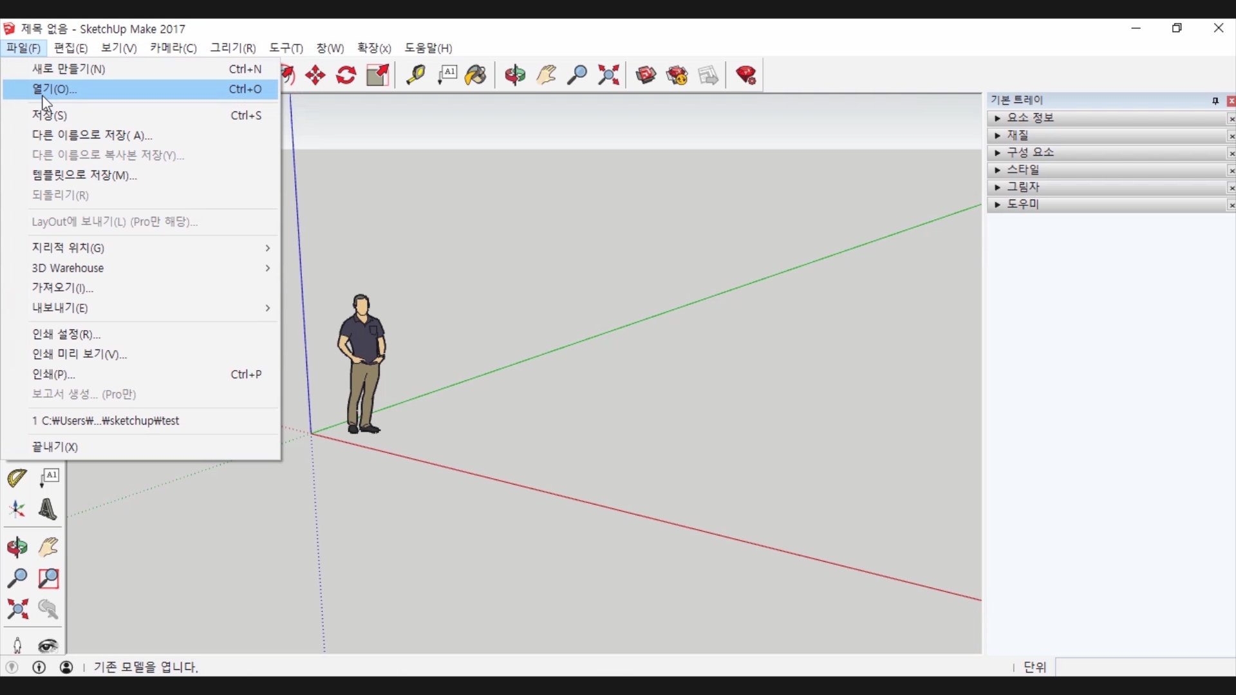The image size is (1236, 695).
Task: Toggle the Look Around eye tool
Action: pos(48,645)
